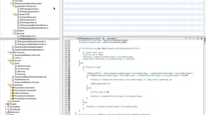206x115 pixels.
Task: Select dr_touch.png in Icons group
Action: point(23,69)
